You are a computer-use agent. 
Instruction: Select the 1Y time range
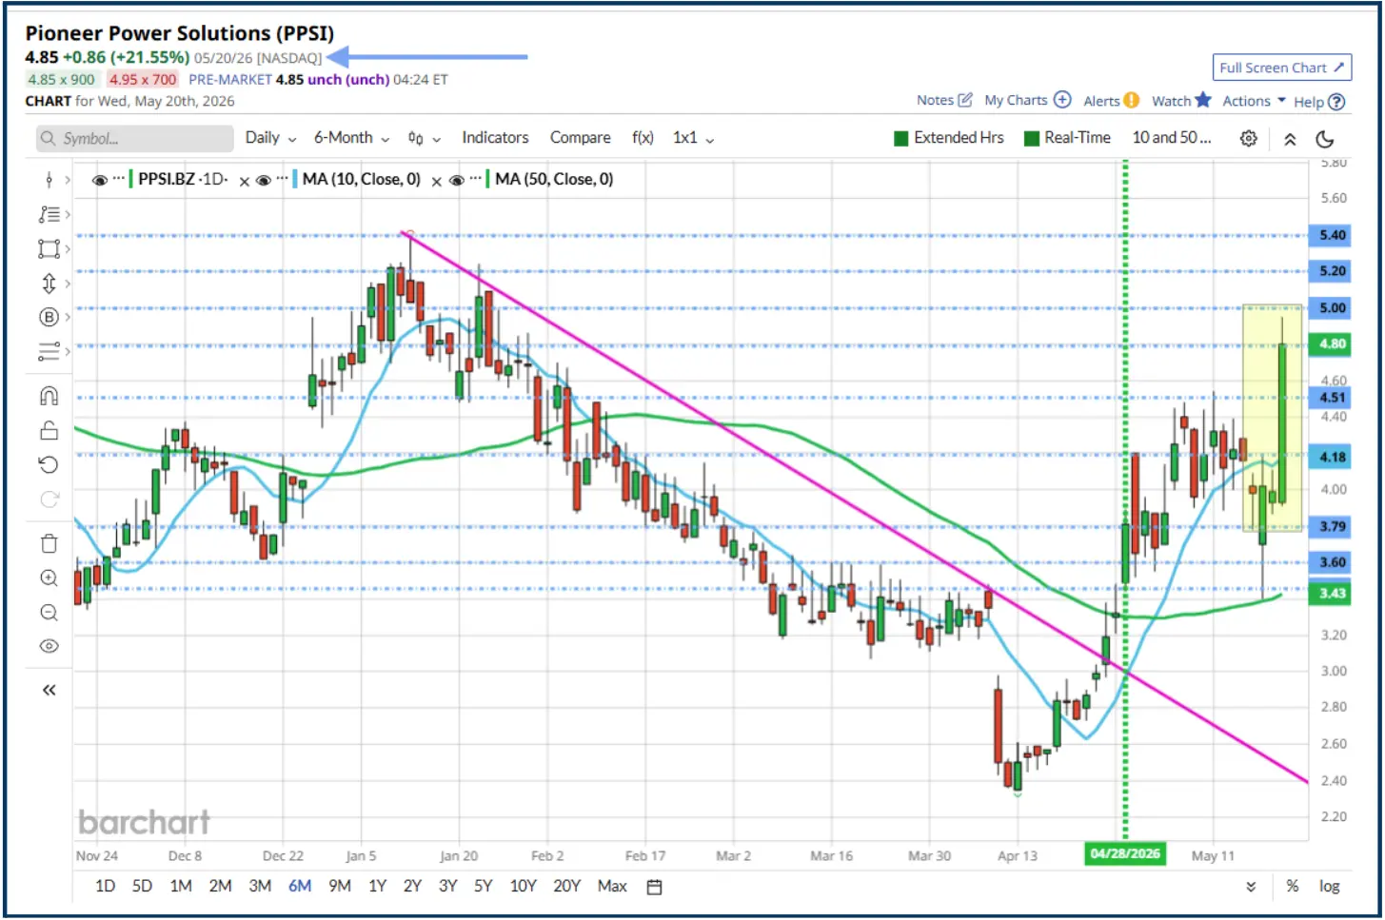pos(378,887)
